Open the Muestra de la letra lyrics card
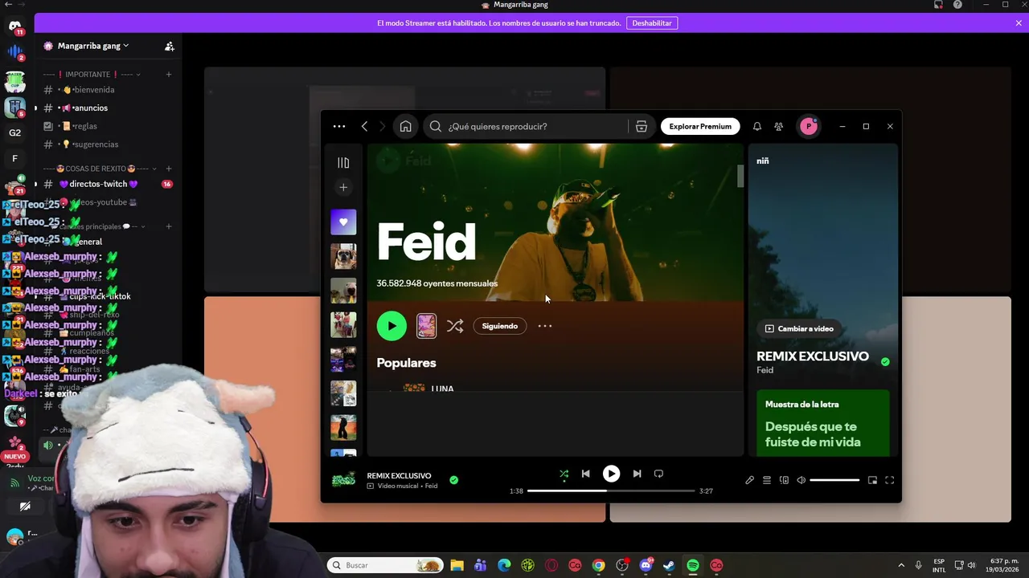1029x578 pixels. click(822, 423)
